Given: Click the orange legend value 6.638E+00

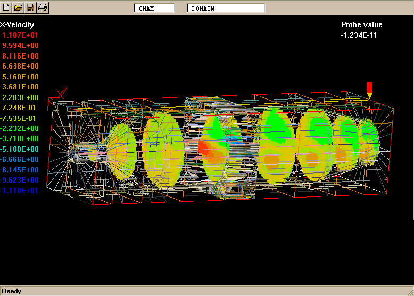Looking at the screenshot, I should [20, 66].
